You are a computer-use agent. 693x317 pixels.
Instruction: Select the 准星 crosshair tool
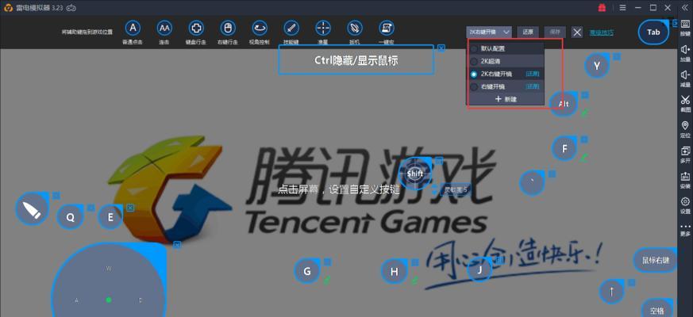tap(323, 29)
